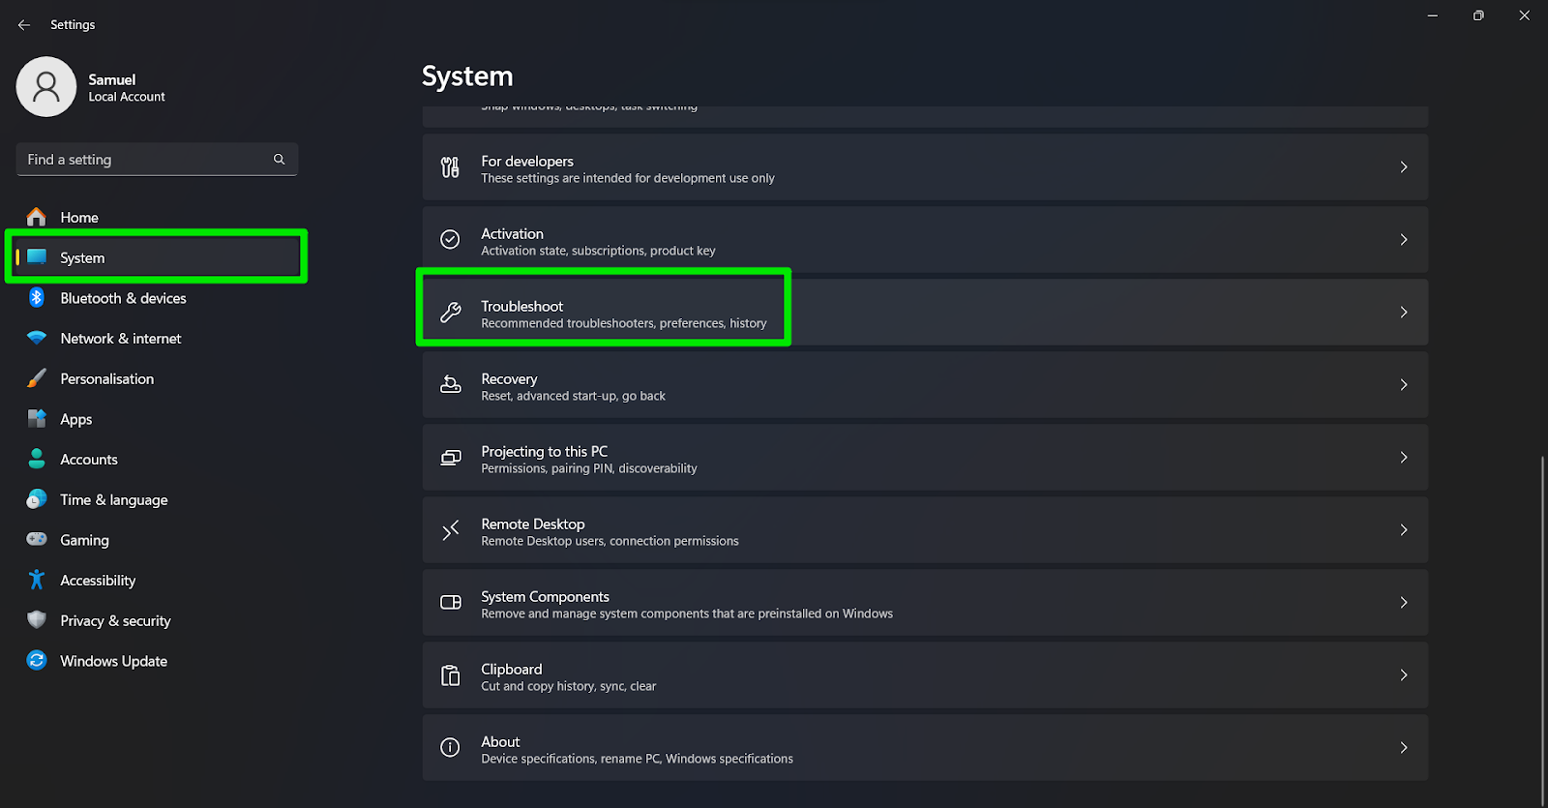1548x808 pixels.
Task: Expand For developers via its chevron
Action: point(1404,167)
